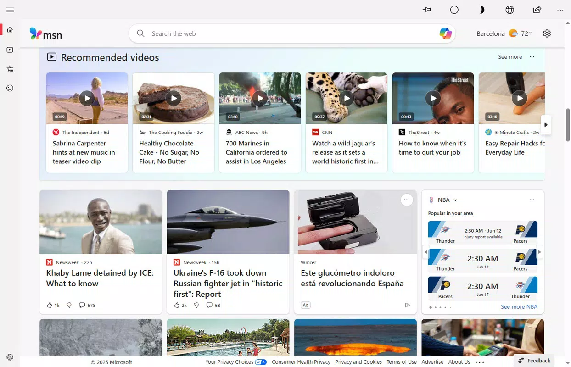571x367 pixels.
Task: Click the MSN logo
Action: (x=45, y=33)
